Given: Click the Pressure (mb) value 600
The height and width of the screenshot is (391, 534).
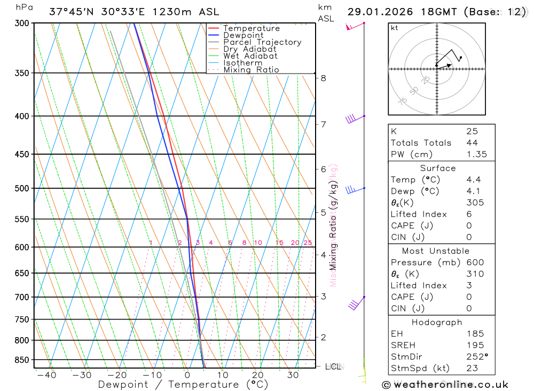Looking at the screenshot, I should 475,262.
